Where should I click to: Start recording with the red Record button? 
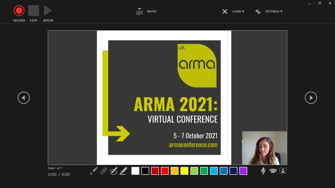click(19, 11)
